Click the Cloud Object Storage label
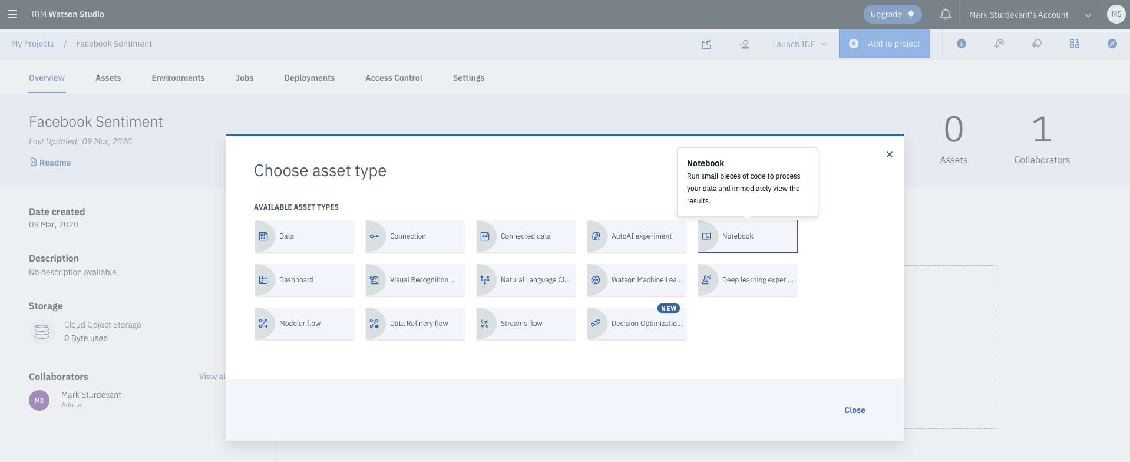This screenshot has height=462, width=1130. click(x=103, y=325)
